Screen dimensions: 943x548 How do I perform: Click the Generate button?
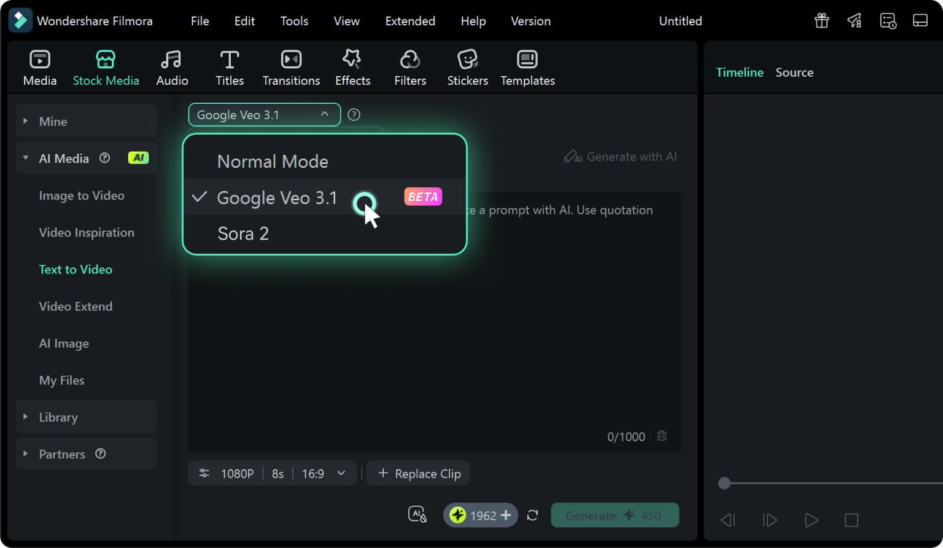point(615,515)
